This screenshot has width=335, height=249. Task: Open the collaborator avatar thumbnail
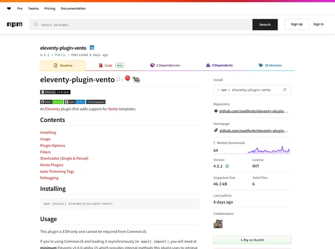218,224
